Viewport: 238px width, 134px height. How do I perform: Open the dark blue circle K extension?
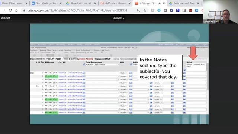(x=171, y=10)
